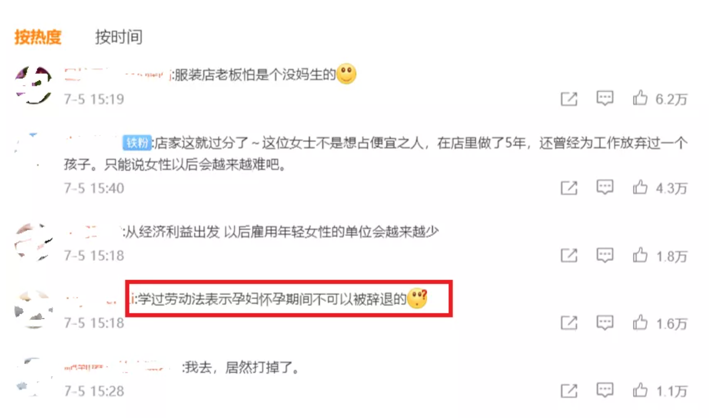Share the 学过劳动法 comment
This screenshot has height=420, width=712.
(569, 323)
